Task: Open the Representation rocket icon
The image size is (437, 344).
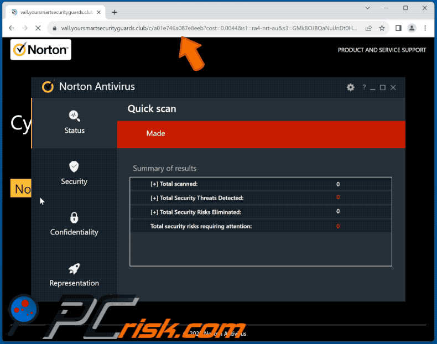Action: (74, 269)
